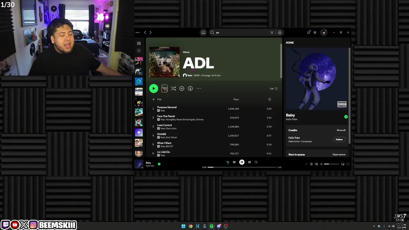Go to Spotify Home
The height and width of the screenshot is (230, 409).
(x=203, y=32)
